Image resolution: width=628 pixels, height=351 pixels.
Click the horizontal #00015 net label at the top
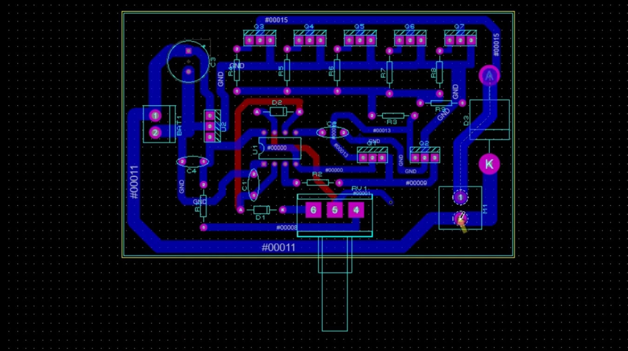point(276,20)
